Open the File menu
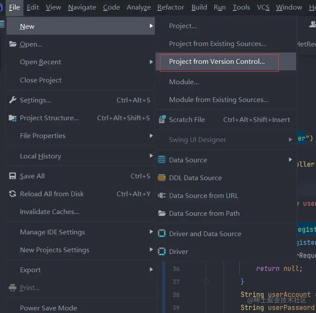This screenshot has width=316, height=313. pyautogui.click(x=14, y=7)
